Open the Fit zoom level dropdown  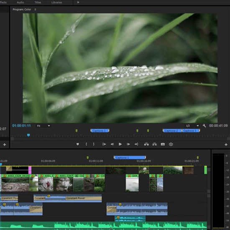coord(43,126)
